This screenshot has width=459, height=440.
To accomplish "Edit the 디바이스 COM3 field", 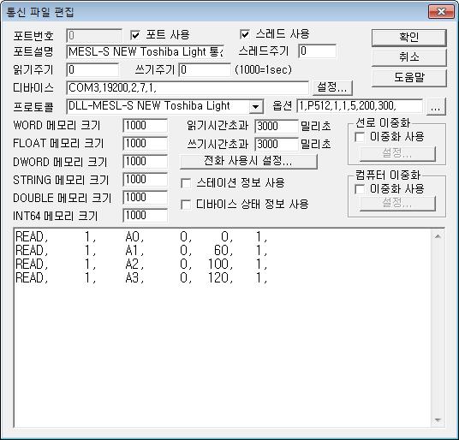I will (188, 88).
